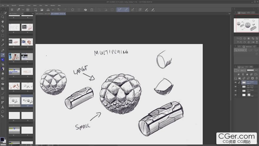
Task: Click the Navigator canvas preview thumbnail
Action: (246, 25)
